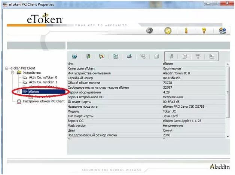Click the Физическое value cell
The height and width of the screenshot is (175, 235).
coord(172,68)
